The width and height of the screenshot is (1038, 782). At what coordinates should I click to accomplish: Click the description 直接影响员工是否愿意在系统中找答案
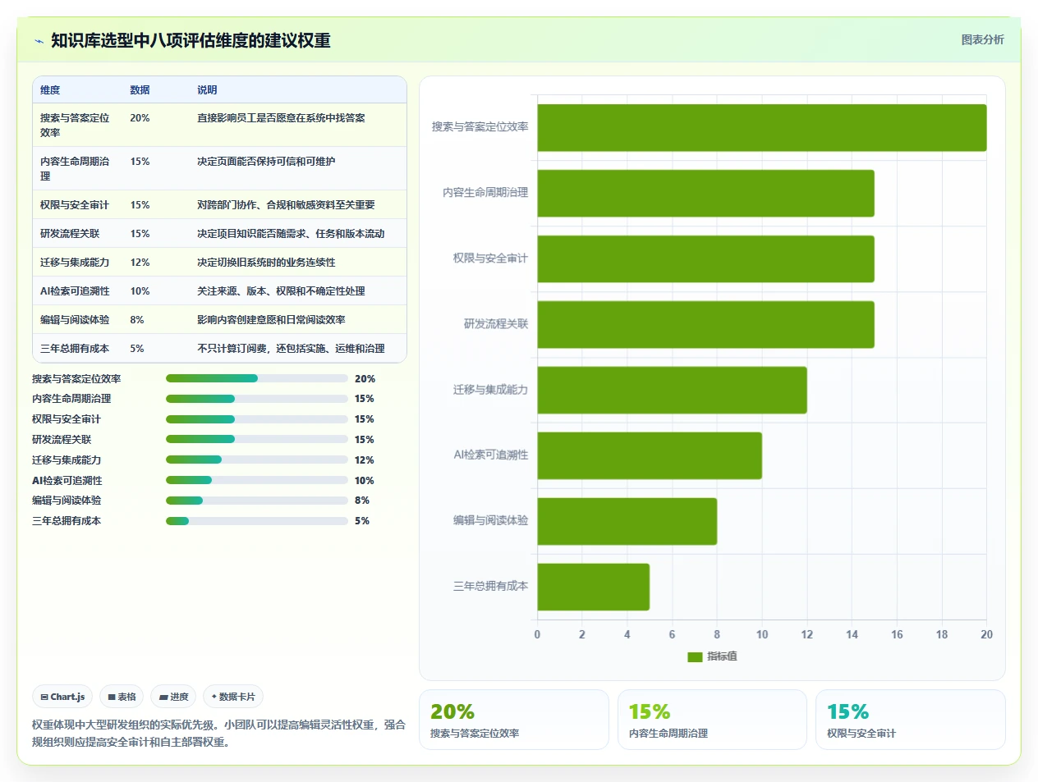(x=281, y=118)
